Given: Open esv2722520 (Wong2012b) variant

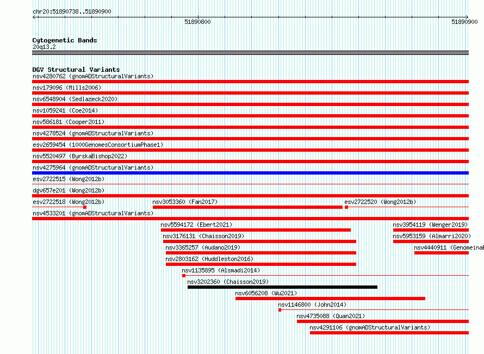Looking at the screenshot, I should 380,202.
